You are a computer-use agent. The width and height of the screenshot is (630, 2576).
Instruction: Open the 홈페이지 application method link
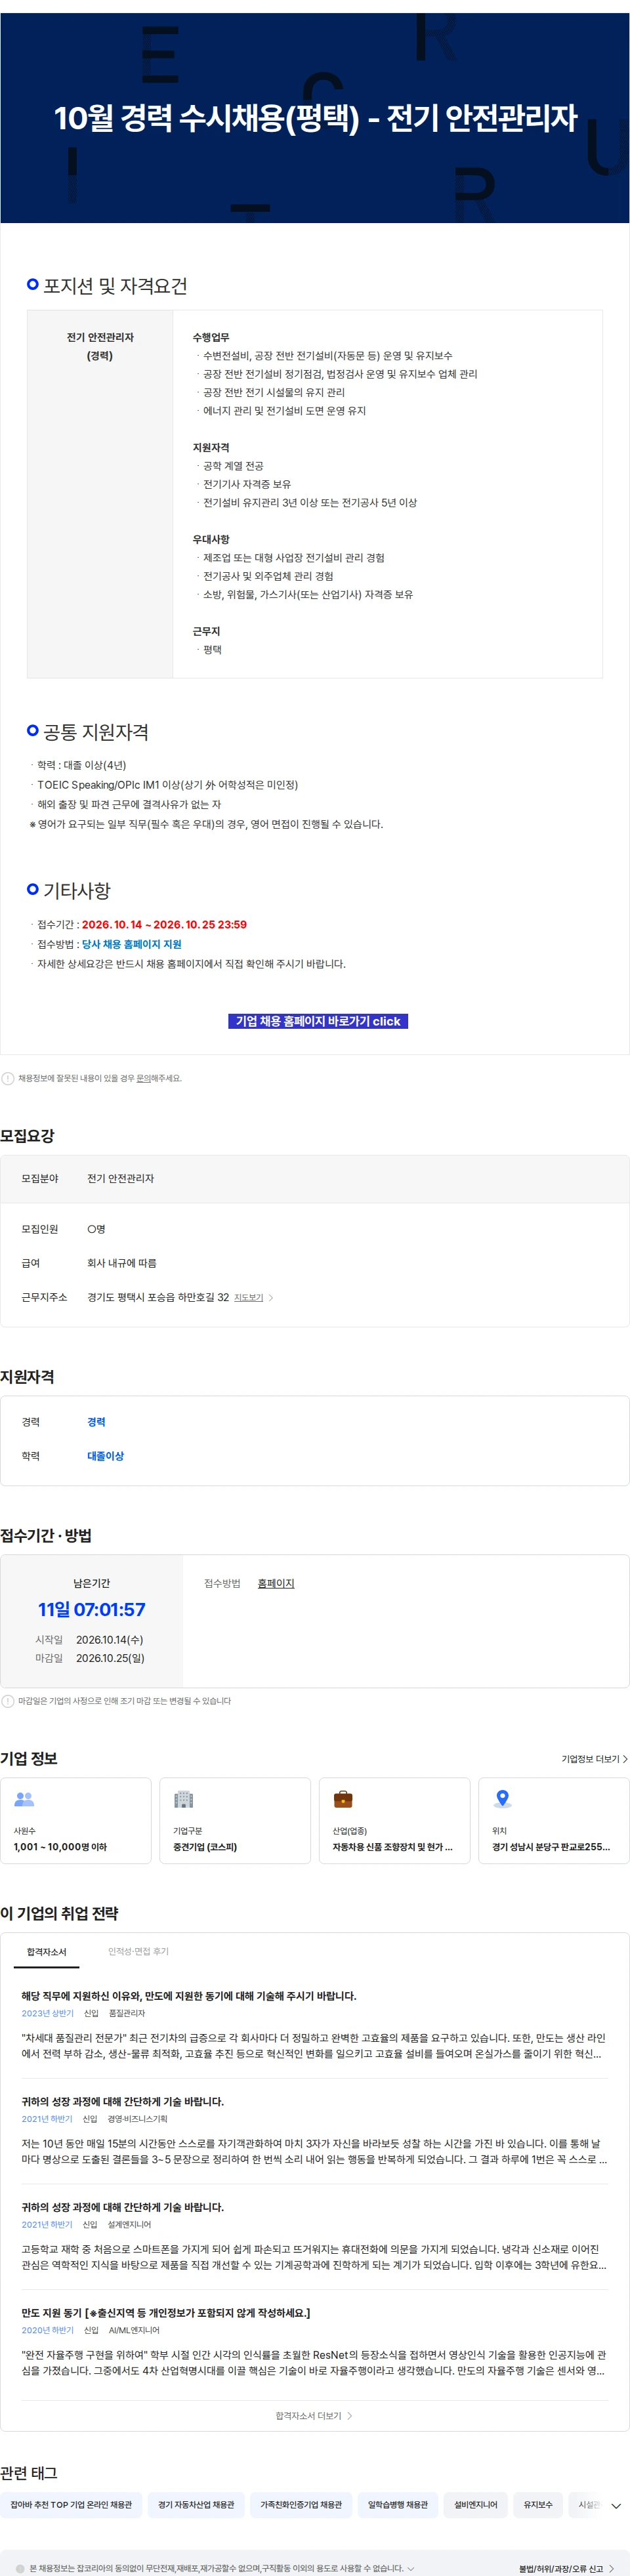tap(276, 1583)
